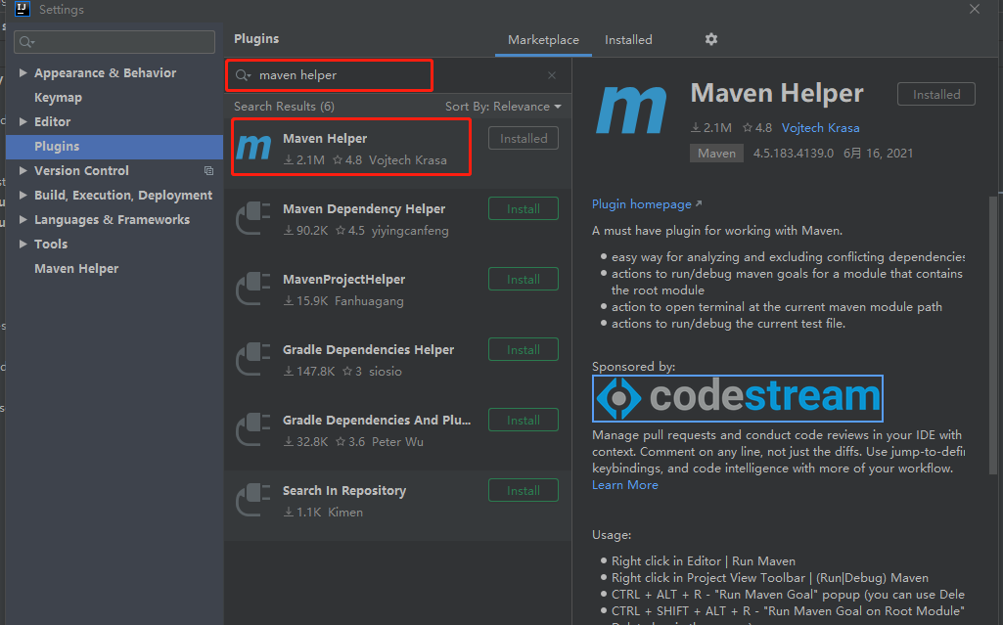
Task: Switch to the Marketplace tab
Action: coord(543,40)
